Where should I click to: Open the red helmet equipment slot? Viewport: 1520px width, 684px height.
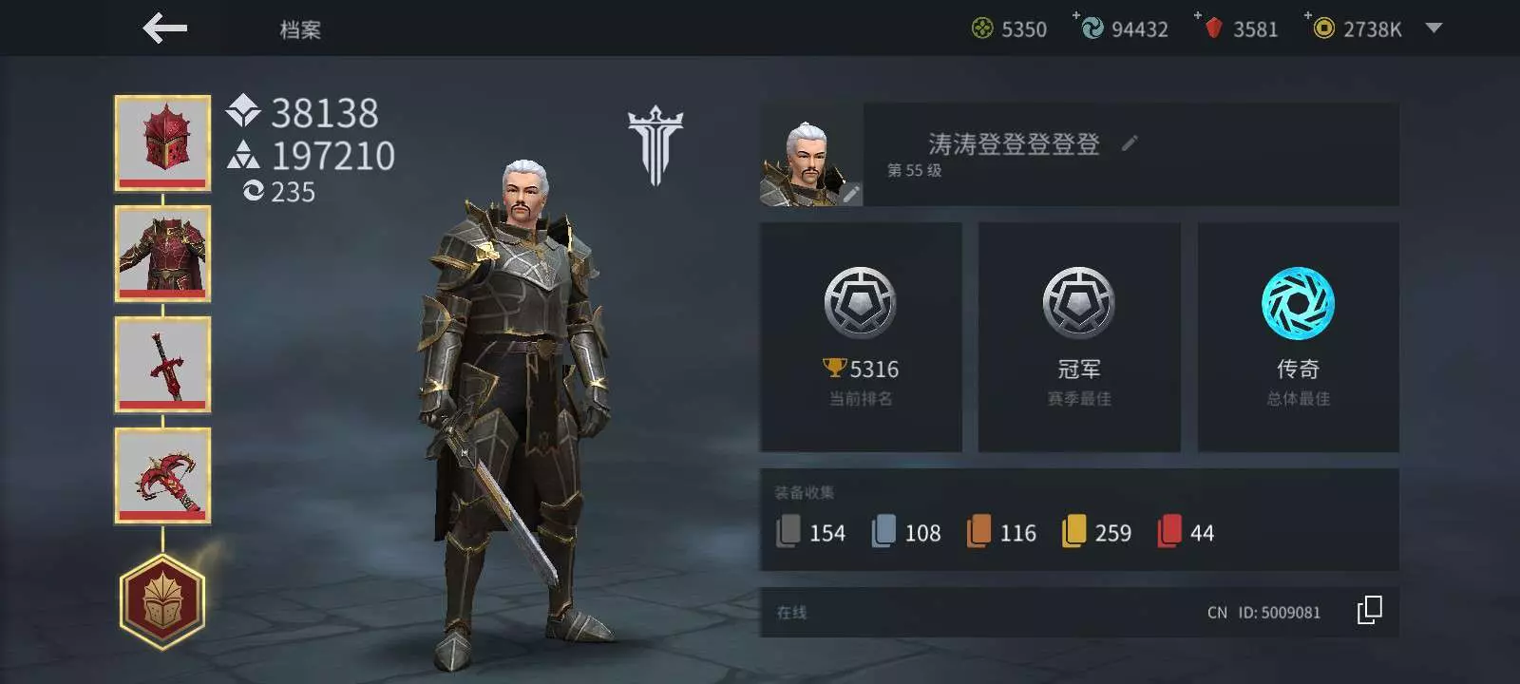162,143
